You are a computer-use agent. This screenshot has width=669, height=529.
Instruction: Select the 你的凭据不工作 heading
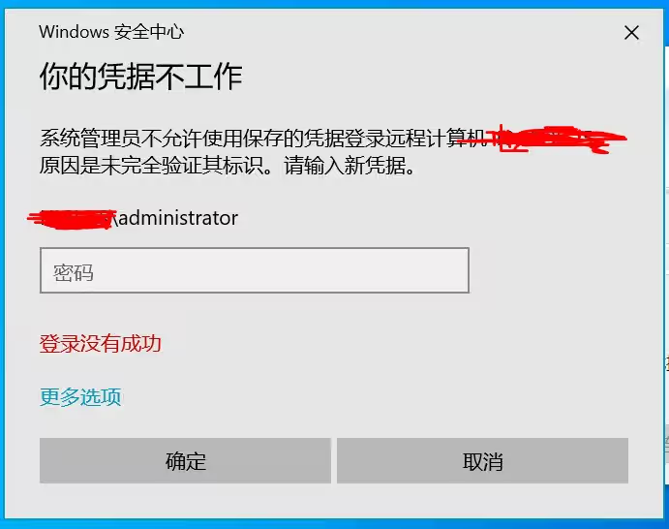point(141,77)
